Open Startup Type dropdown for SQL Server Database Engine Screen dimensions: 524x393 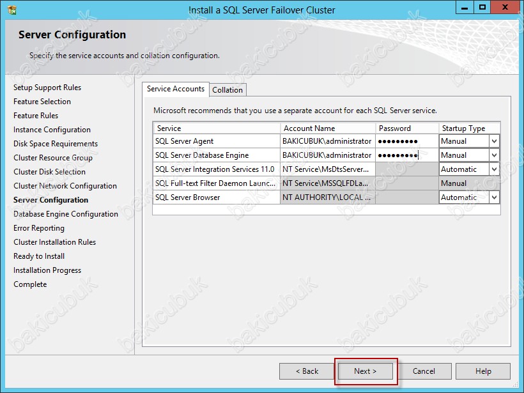pos(494,155)
